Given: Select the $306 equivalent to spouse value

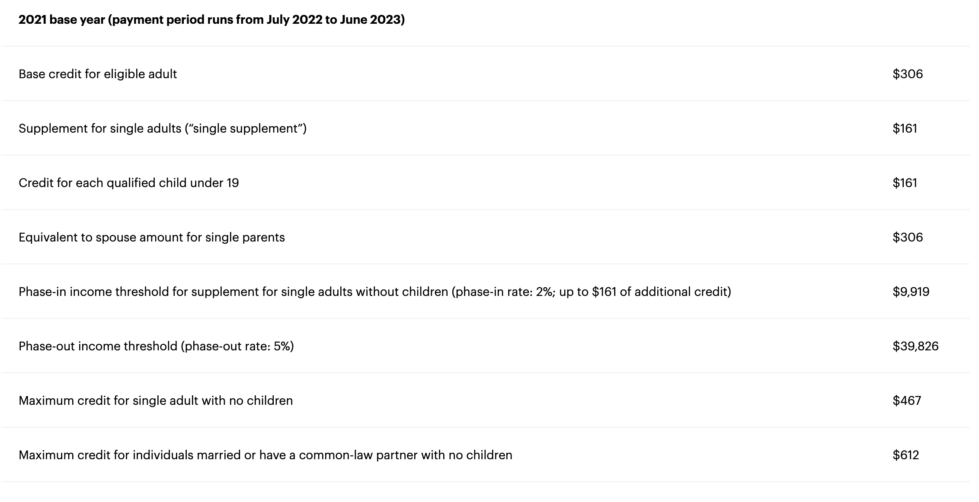Looking at the screenshot, I should click(x=907, y=238).
